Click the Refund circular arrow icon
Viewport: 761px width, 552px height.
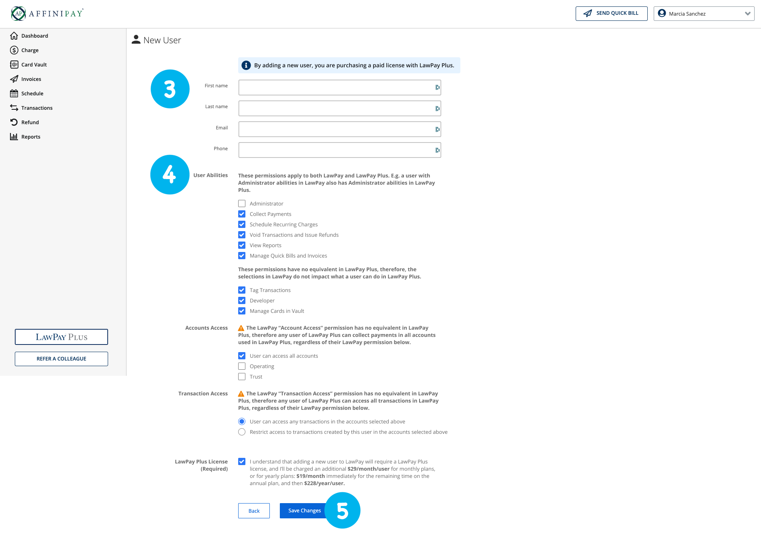click(x=14, y=122)
